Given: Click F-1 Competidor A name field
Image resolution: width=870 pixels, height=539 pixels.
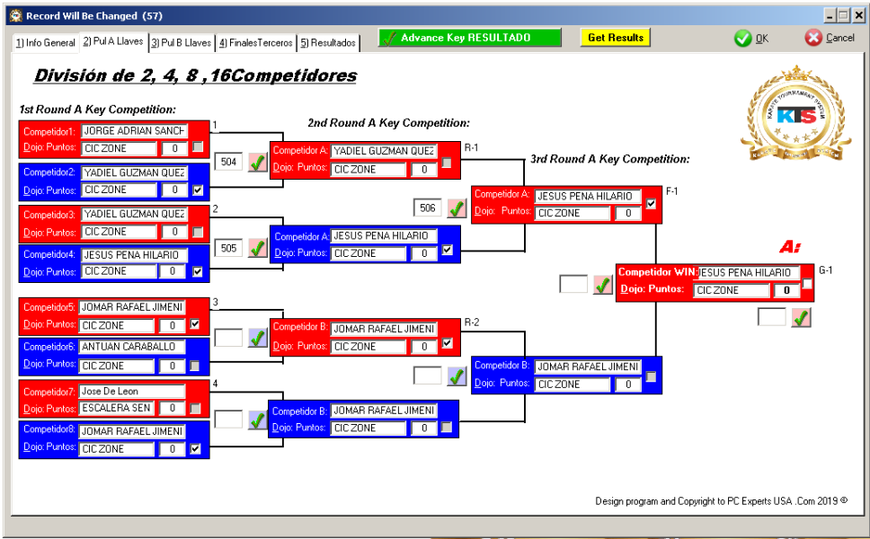Looking at the screenshot, I should tap(588, 197).
